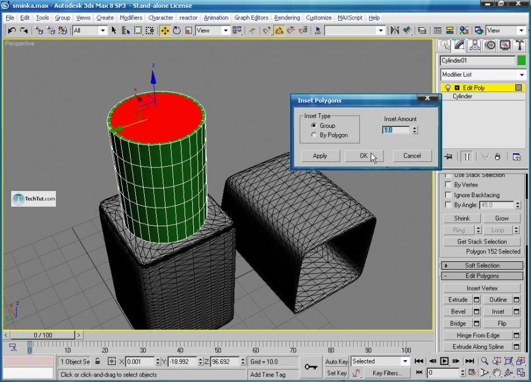Viewport: 531px width, 382px height.
Task: Click the Undo arrow icon in toolbar
Action: coord(11,31)
